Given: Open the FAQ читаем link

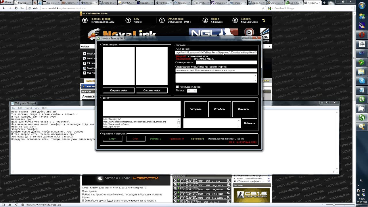Looking at the screenshot, I should pyautogui.click(x=138, y=20).
